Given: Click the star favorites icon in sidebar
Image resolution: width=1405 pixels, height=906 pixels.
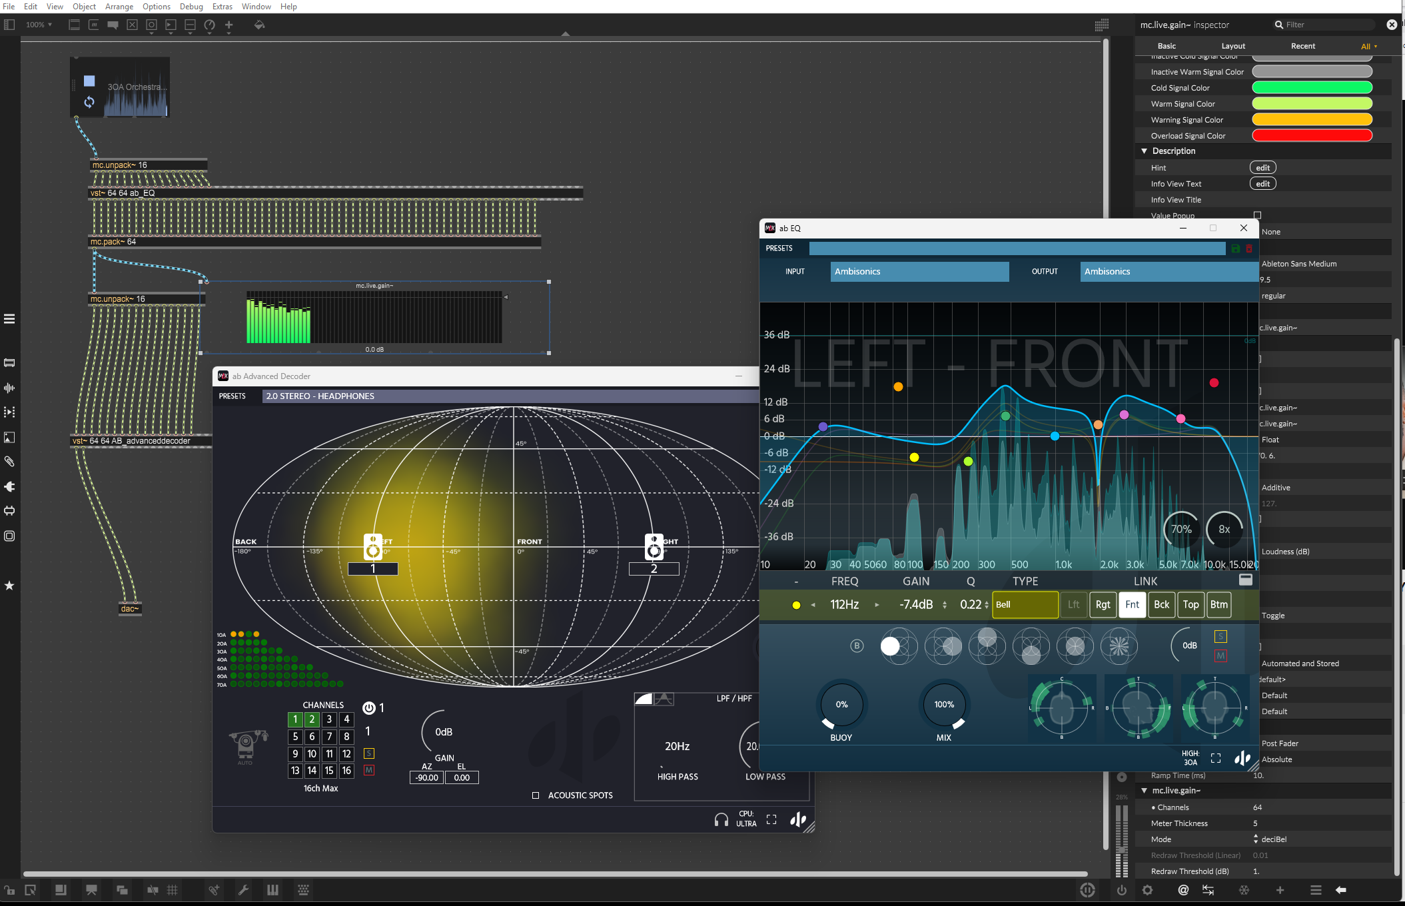Looking at the screenshot, I should pyautogui.click(x=9, y=586).
